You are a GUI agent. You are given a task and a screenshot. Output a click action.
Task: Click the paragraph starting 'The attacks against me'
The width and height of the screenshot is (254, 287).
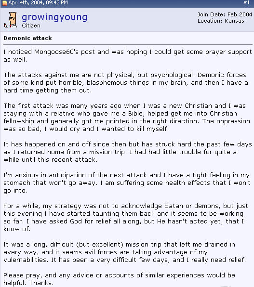pos(126,82)
